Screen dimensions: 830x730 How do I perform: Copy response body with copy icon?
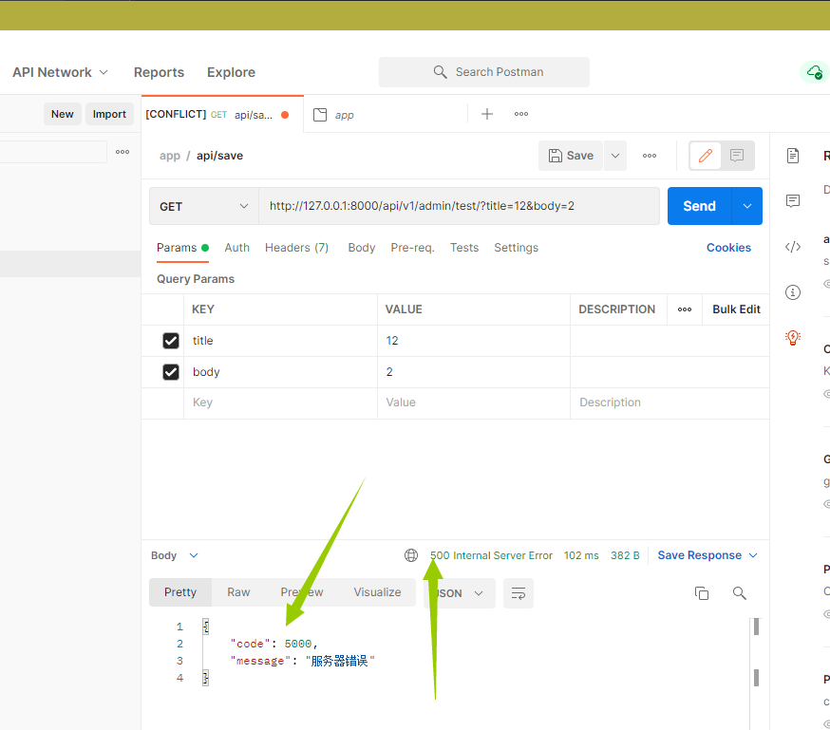click(702, 593)
